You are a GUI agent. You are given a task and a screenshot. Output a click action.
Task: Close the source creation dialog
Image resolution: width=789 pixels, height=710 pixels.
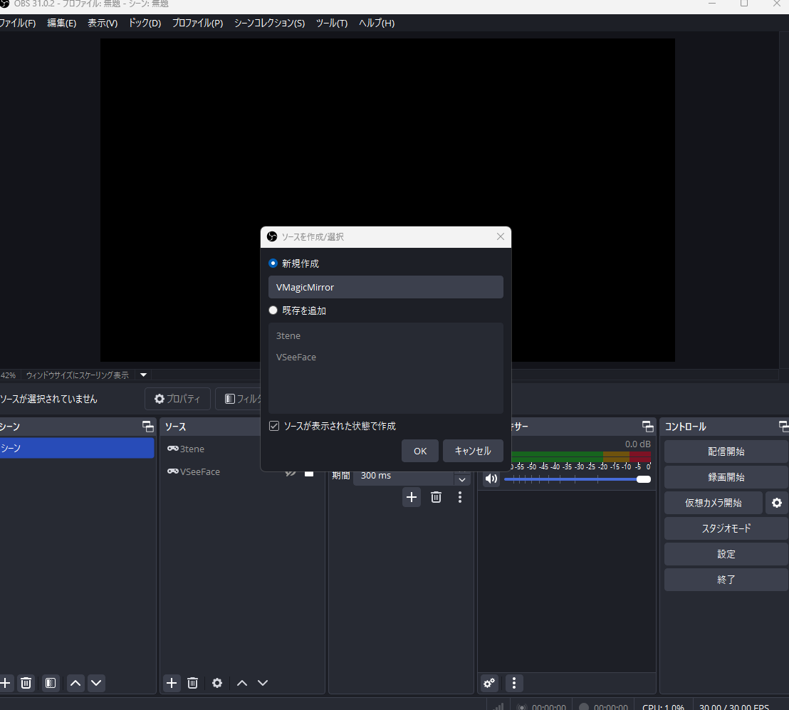[x=500, y=236]
